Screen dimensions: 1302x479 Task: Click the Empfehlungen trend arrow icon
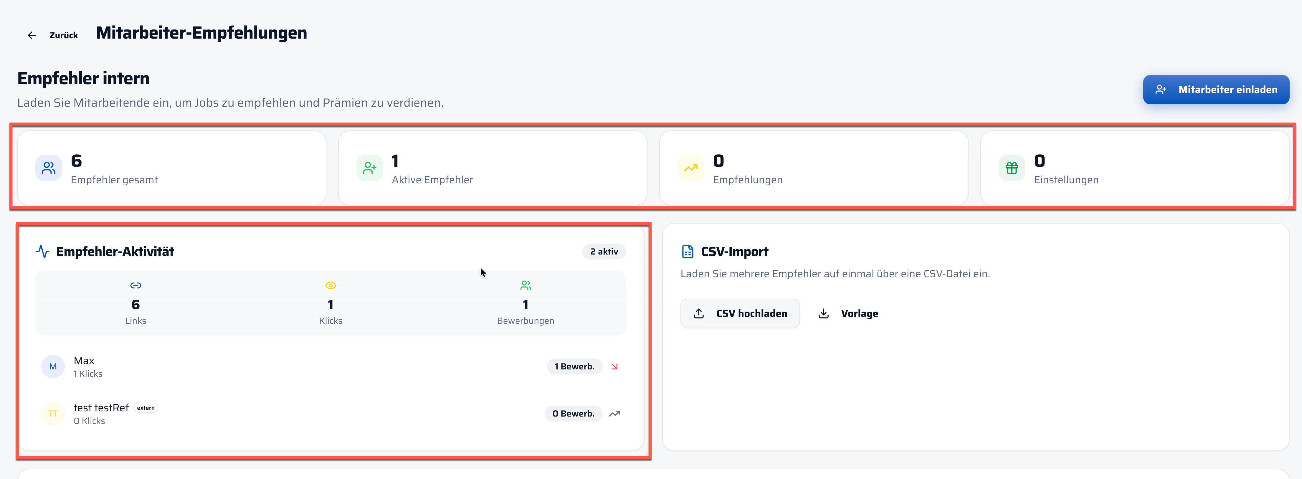(x=690, y=168)
